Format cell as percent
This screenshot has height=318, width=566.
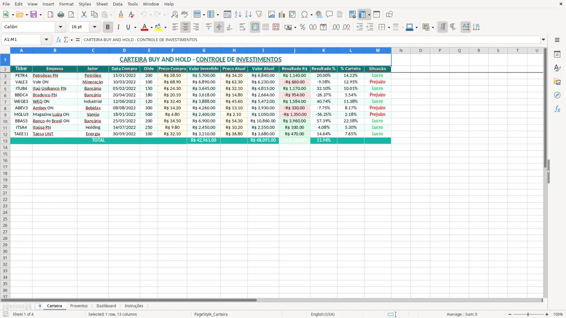pos(302,27)
